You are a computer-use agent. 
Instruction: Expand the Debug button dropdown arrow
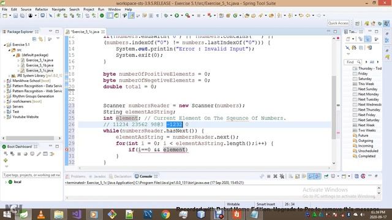coord(171,16)
